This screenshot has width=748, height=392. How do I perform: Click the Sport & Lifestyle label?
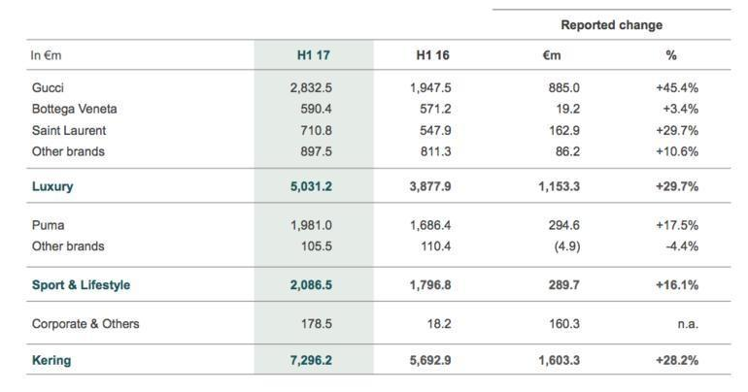click(x=81, y=285)
